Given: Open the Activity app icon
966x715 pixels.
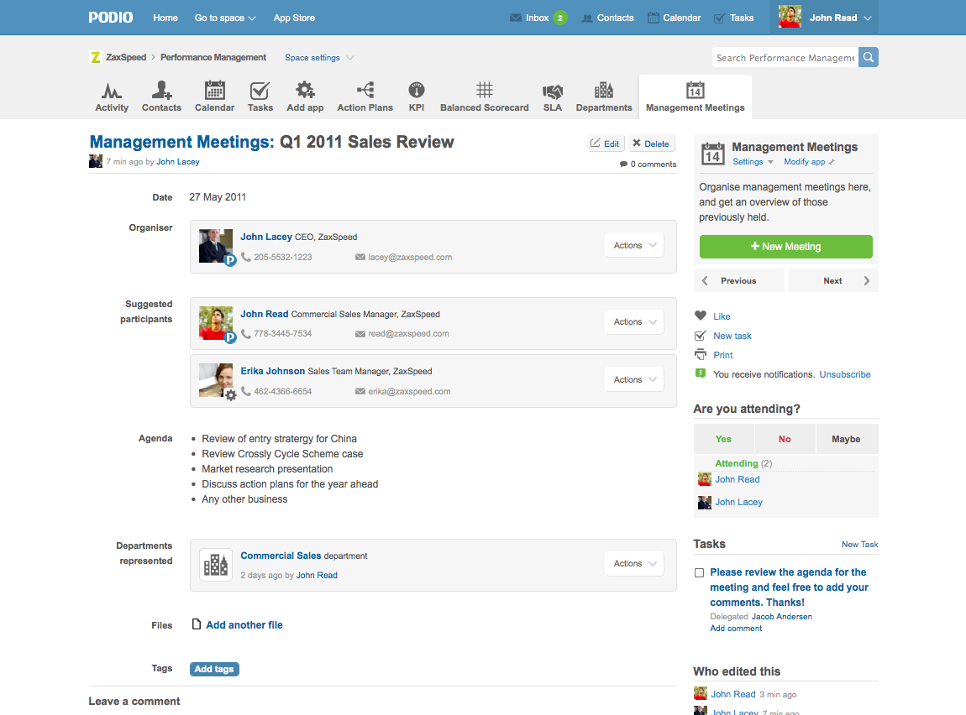Looking at the screenshot, I should [112, 91].
